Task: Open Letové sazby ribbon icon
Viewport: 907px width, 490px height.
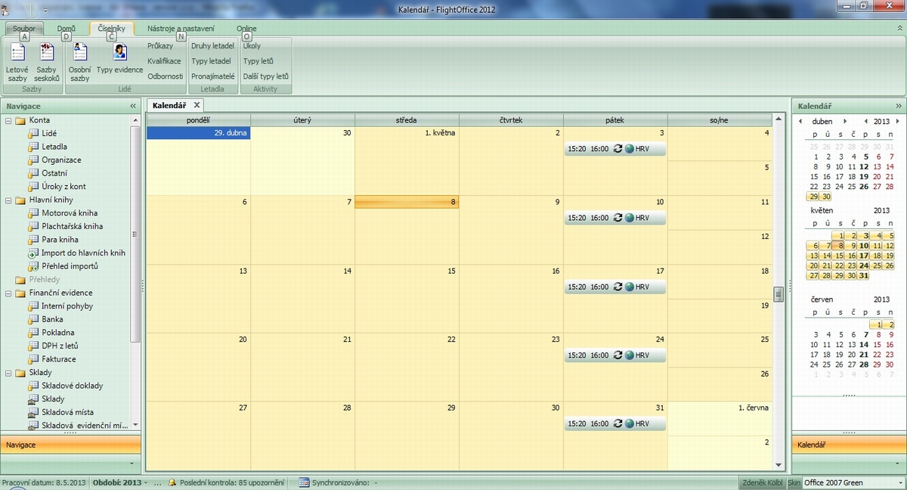Action: (x=17, y=53)
